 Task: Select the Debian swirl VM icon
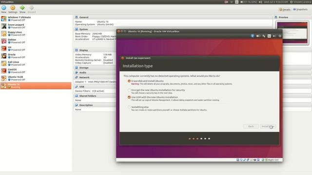(x=4, y=41)
